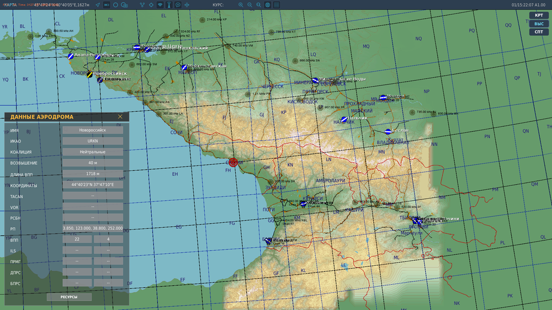
Task: Select the Майкоп airfield icon
Action: (184, 67)
